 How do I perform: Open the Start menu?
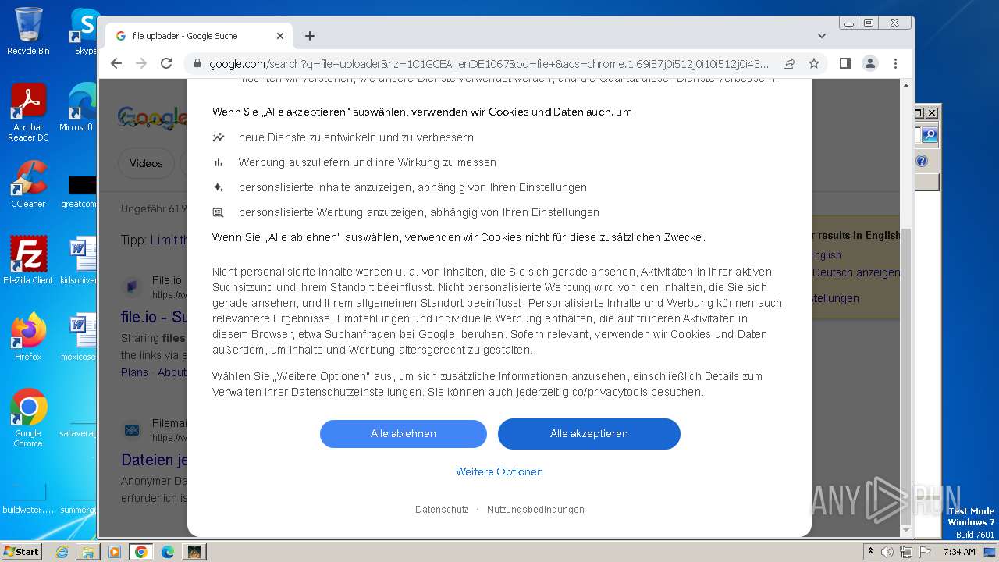pos(21,551)
